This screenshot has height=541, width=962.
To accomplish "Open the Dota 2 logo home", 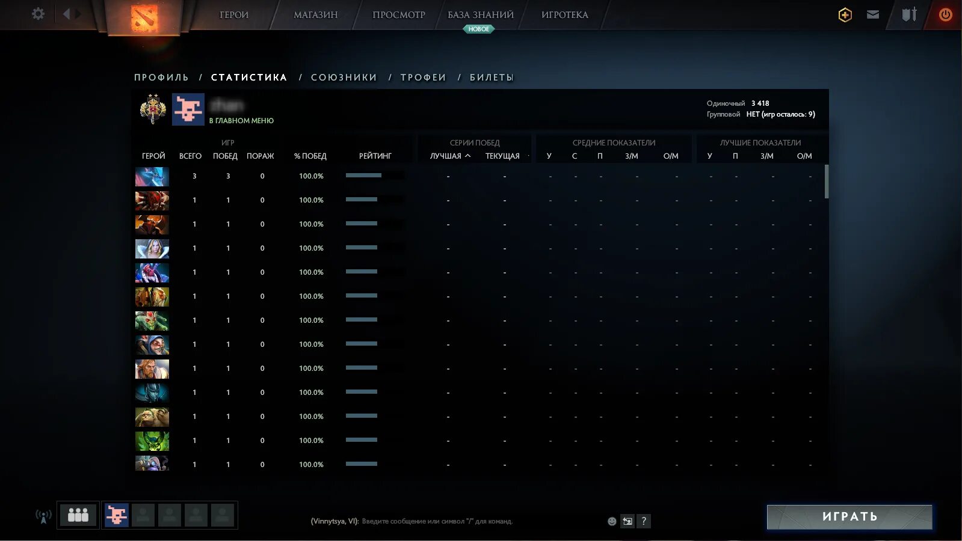I will [x=144, y=17].
